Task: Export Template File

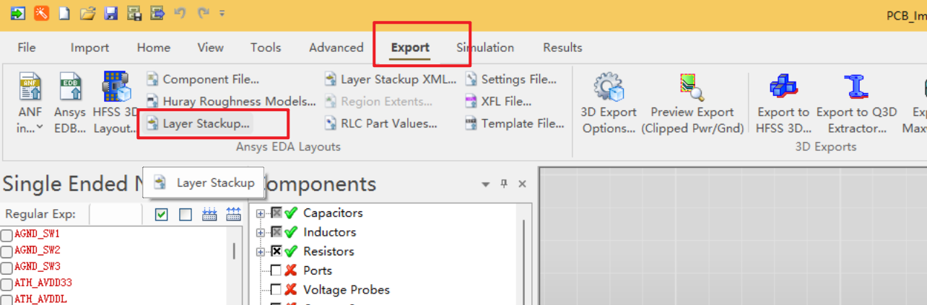Action: click(x=514, y=123)
